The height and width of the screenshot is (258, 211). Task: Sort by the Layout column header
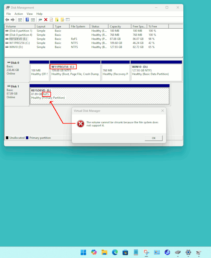tap(44, 26)
